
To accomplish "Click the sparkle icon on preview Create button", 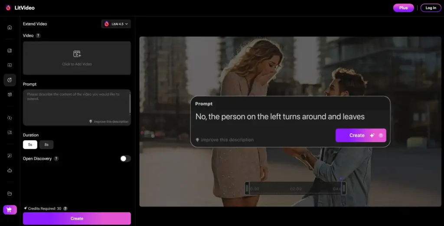I will pyautogui.click(x=372, y=135).
